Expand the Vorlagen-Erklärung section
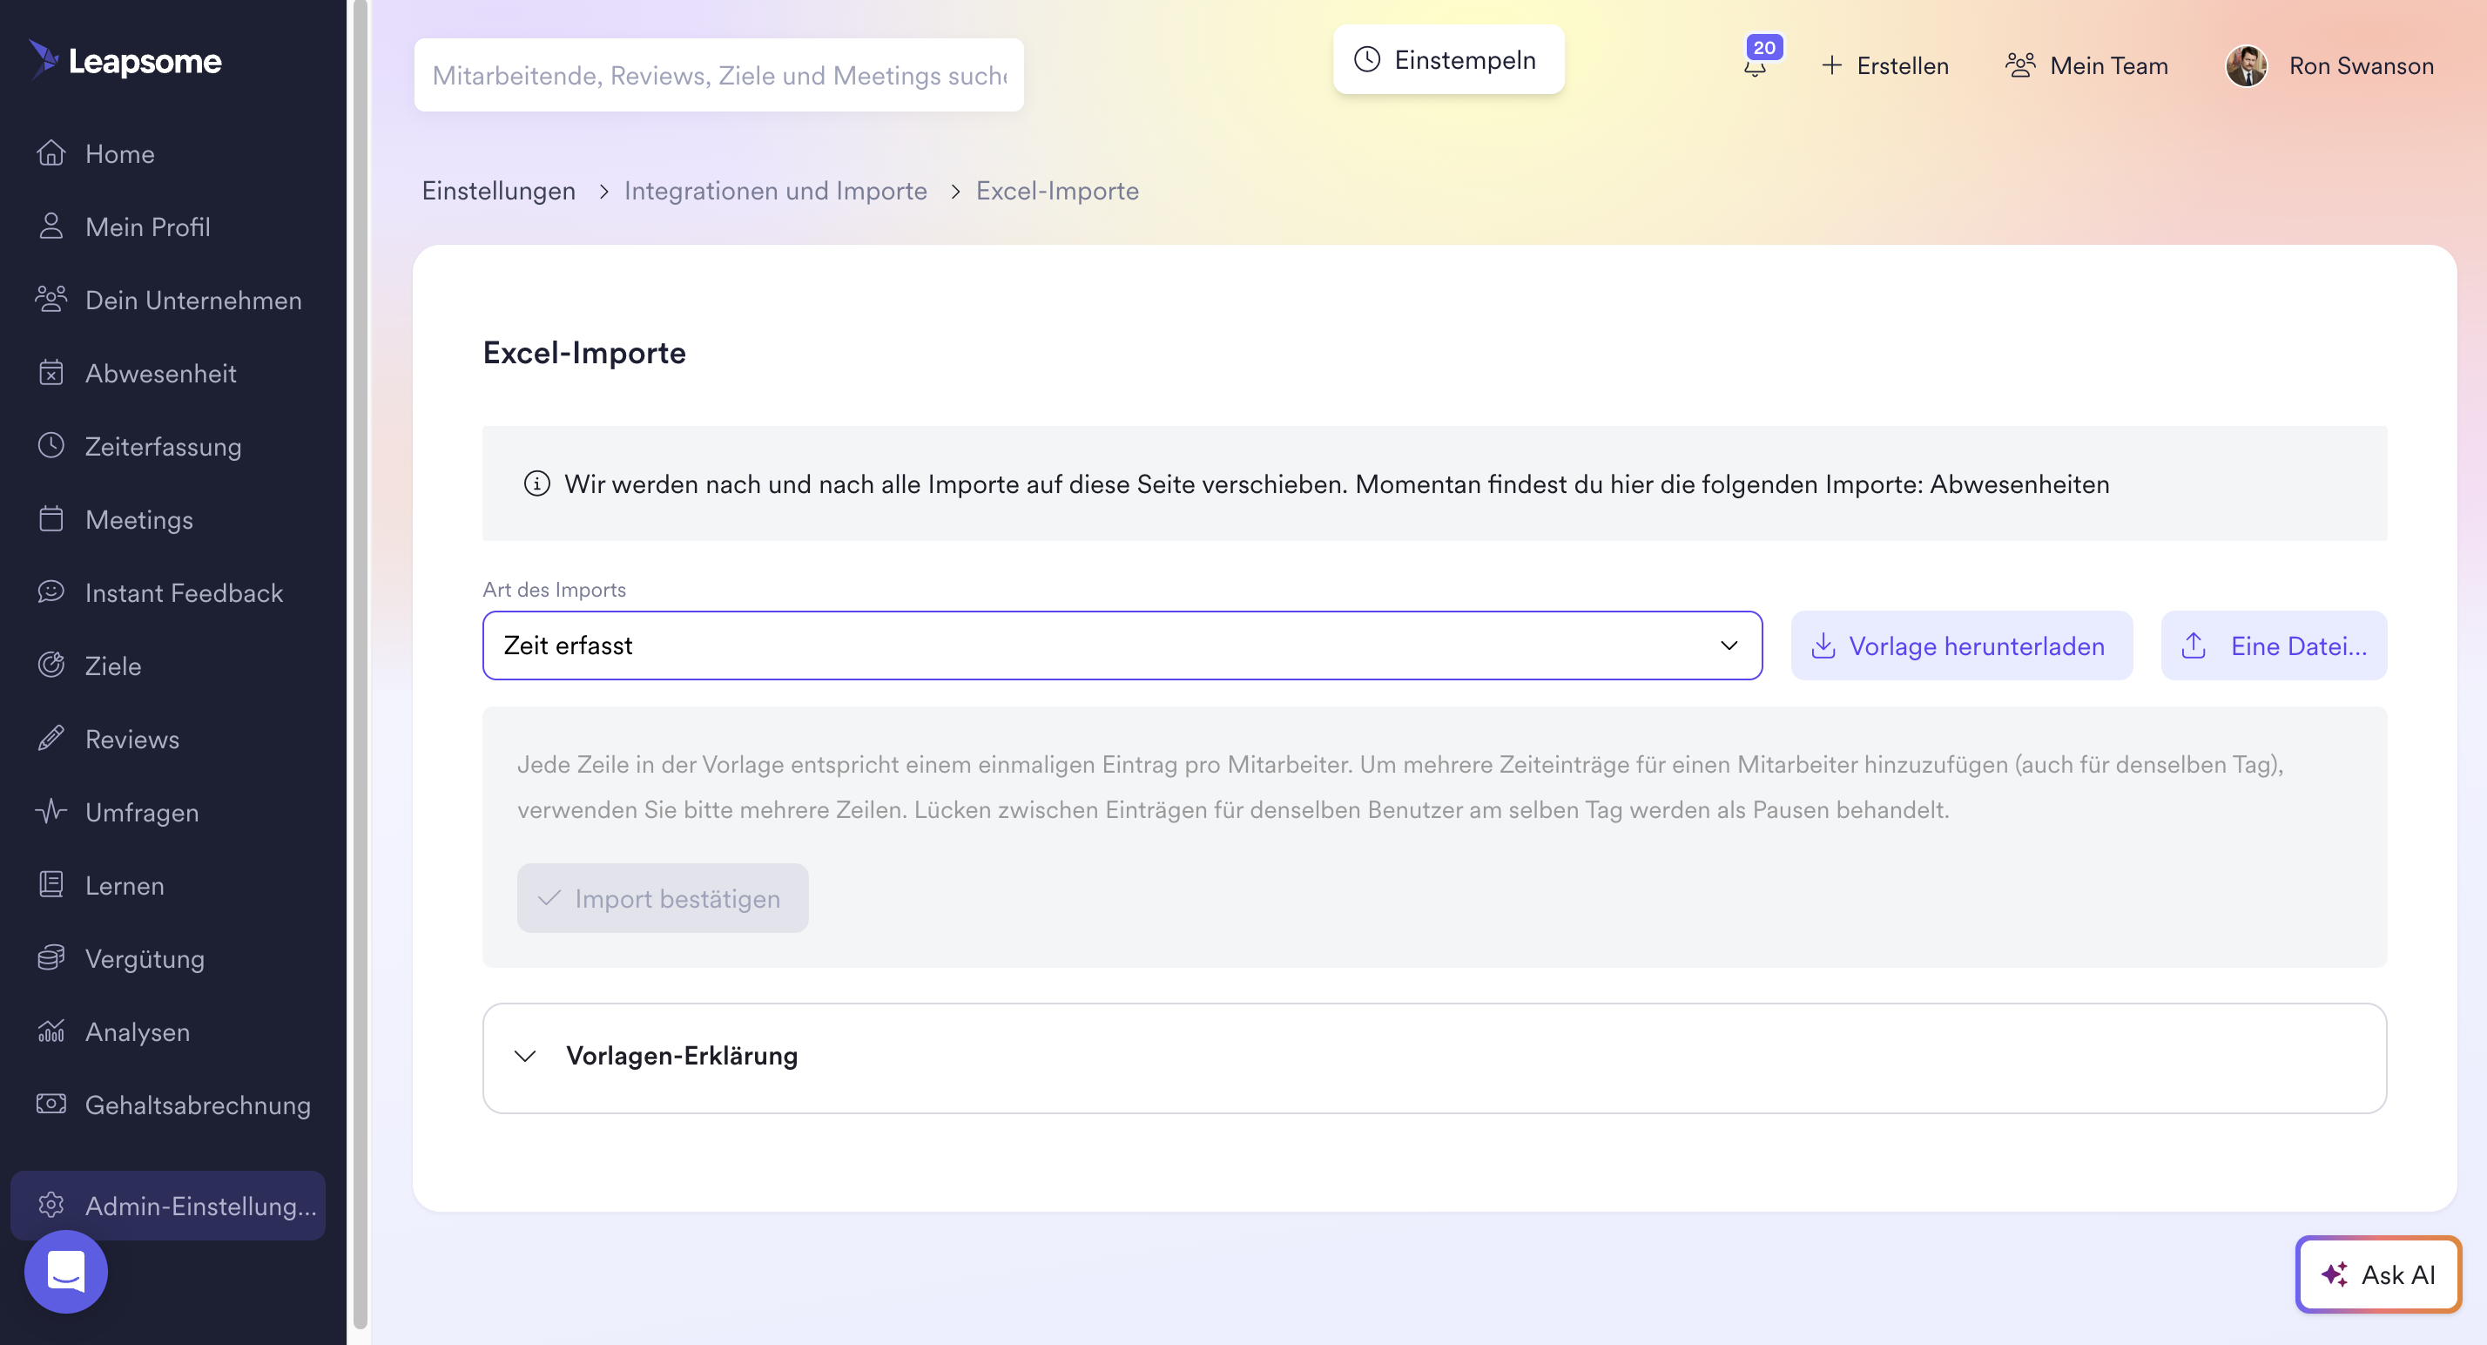This screenshot has height=1345, width=2487. pos(1435,1057)
